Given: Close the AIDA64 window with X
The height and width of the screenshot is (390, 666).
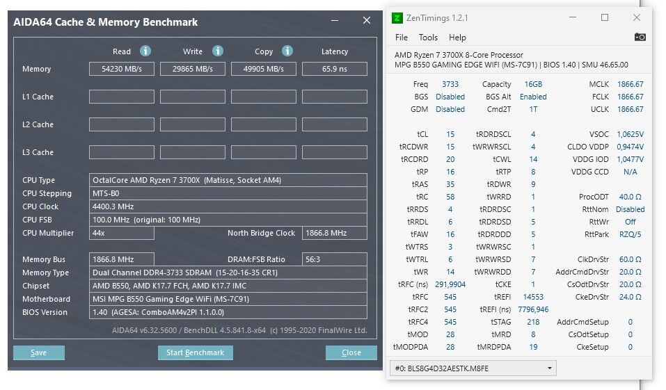Looking at the screenshot, I should pyautogui.click(x=367, y=20).
